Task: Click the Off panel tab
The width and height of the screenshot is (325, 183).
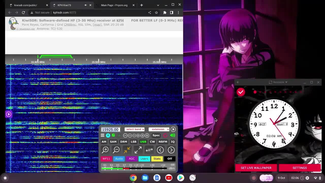Action: (x=170, y=159)
